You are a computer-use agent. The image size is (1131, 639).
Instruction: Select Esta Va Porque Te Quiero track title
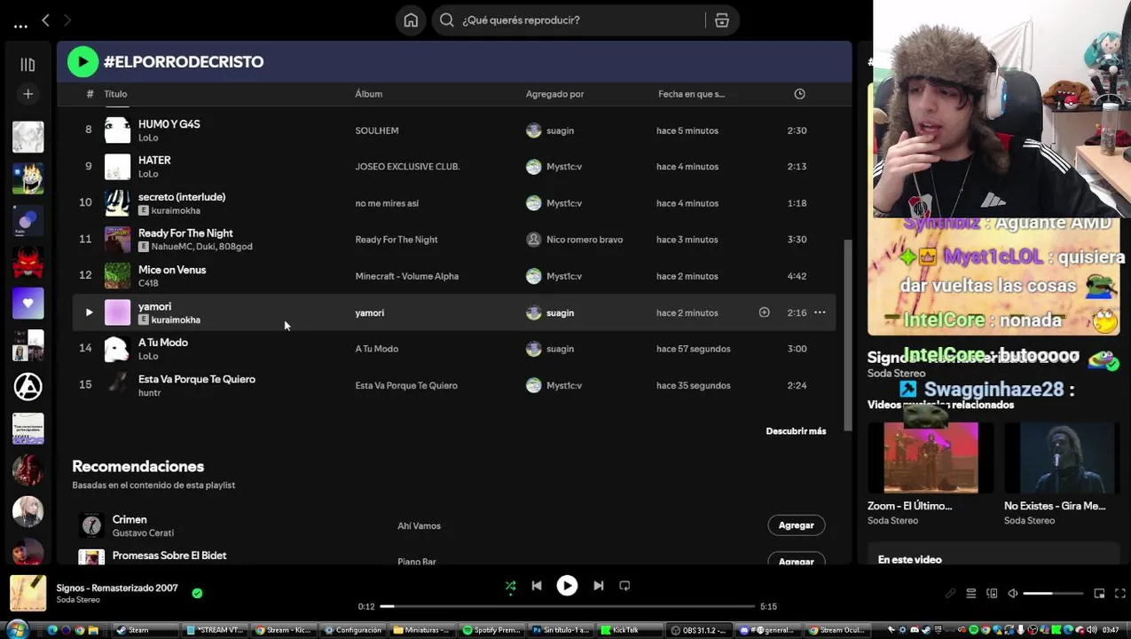[197, 379]
